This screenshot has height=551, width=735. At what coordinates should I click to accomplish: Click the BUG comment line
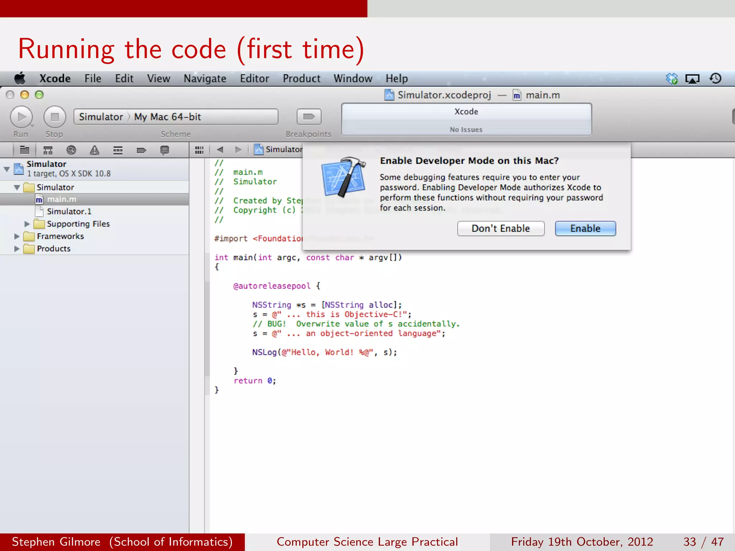356,324
